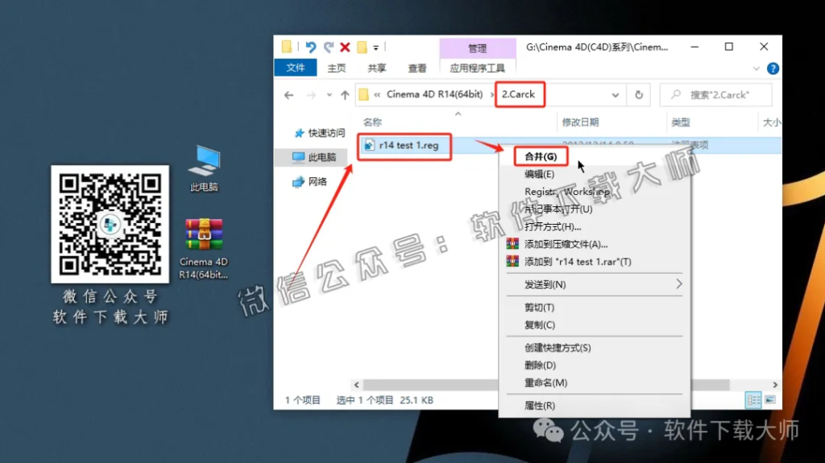Expand the address bar history dropdown

coord(615,95)
